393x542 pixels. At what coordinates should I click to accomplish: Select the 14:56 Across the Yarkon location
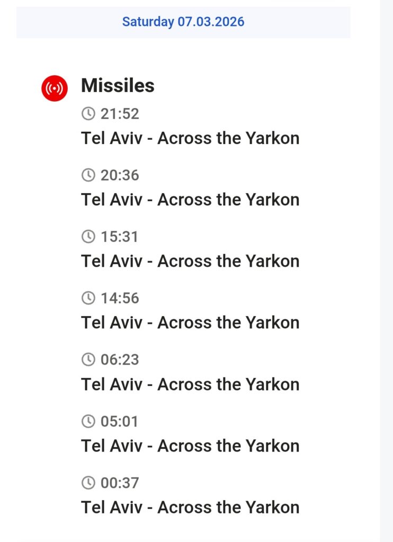pos(190,322)
